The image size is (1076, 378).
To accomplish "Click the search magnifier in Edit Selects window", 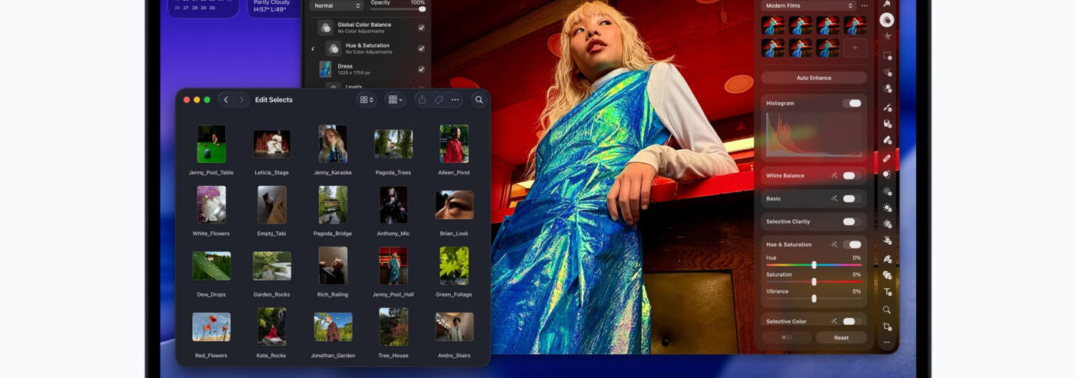I will 479,100.
